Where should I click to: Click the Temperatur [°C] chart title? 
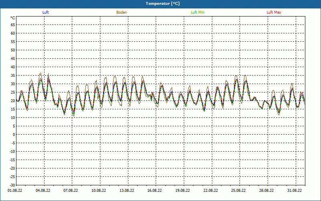click(163, 4)
